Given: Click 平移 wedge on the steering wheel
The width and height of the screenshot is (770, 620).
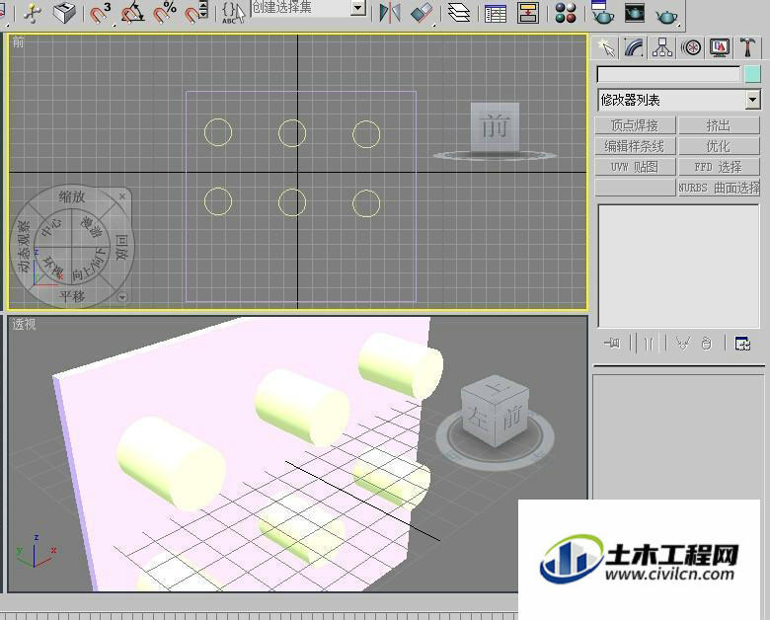Looking at the screenshot, I should pyautogui.click(x=72, y=296).
